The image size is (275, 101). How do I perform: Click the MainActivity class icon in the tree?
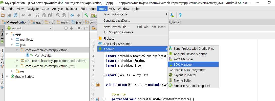(27, 55)
